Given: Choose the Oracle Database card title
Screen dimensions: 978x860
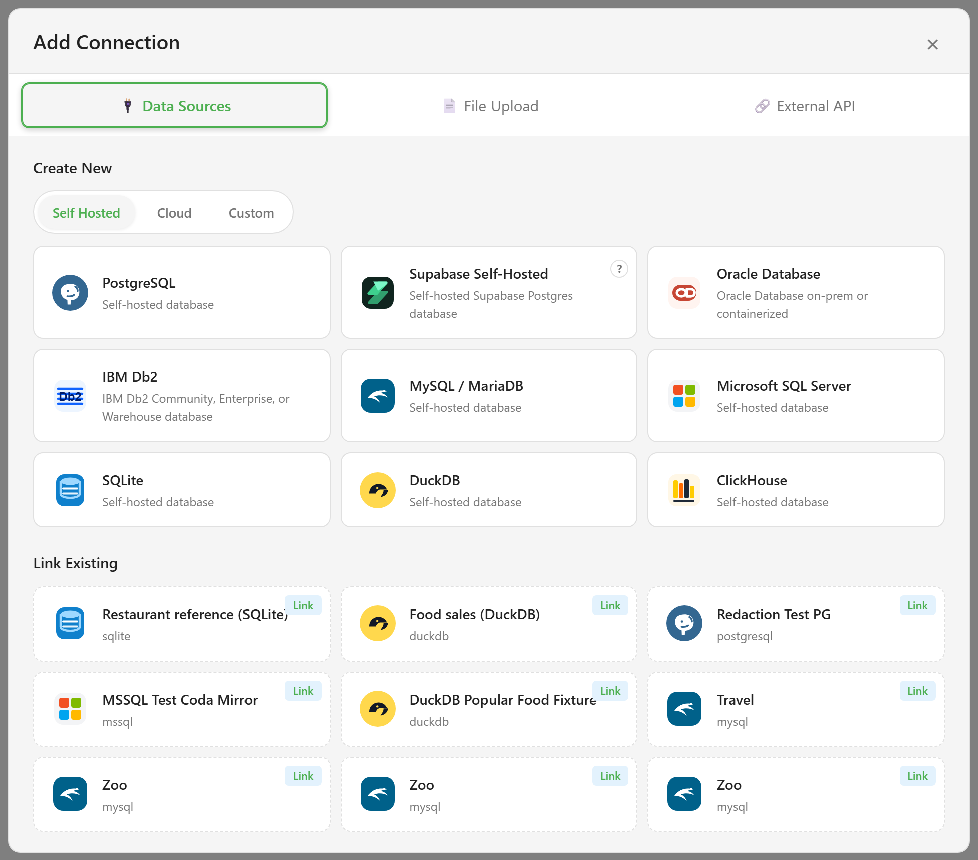Looking at the screenshot, I should tap(768, 274).
